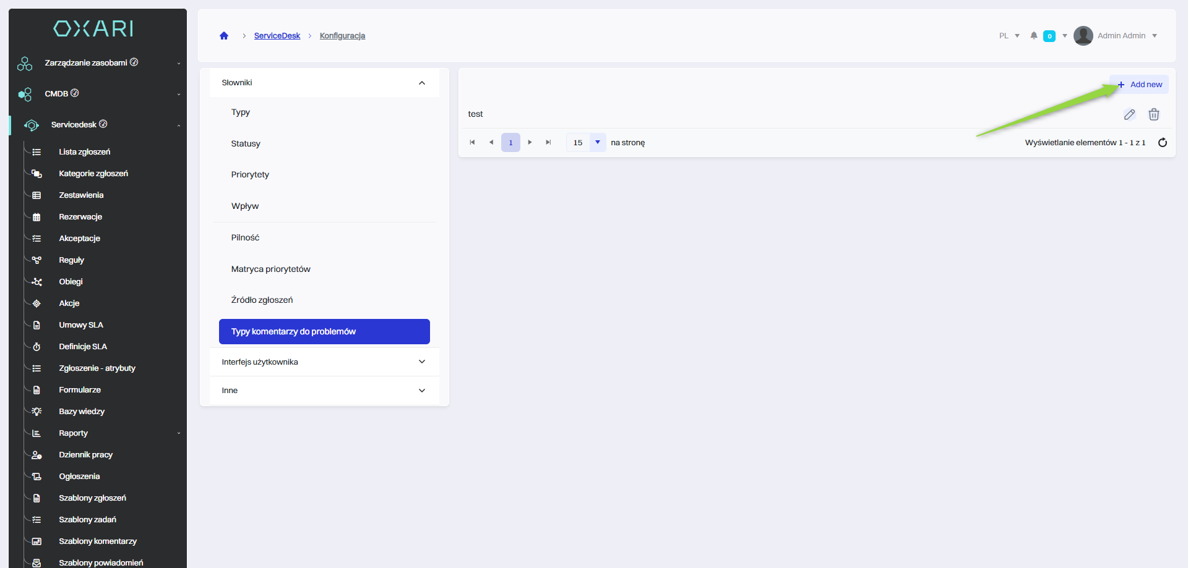This screenshot has width=1188, height=568.
Task: Collapse the Słowniki section
Action: click(421, 83)
